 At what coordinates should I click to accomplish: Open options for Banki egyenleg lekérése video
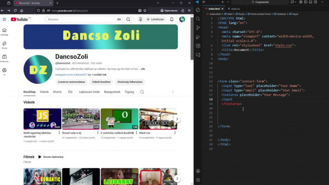click(59, 133)
